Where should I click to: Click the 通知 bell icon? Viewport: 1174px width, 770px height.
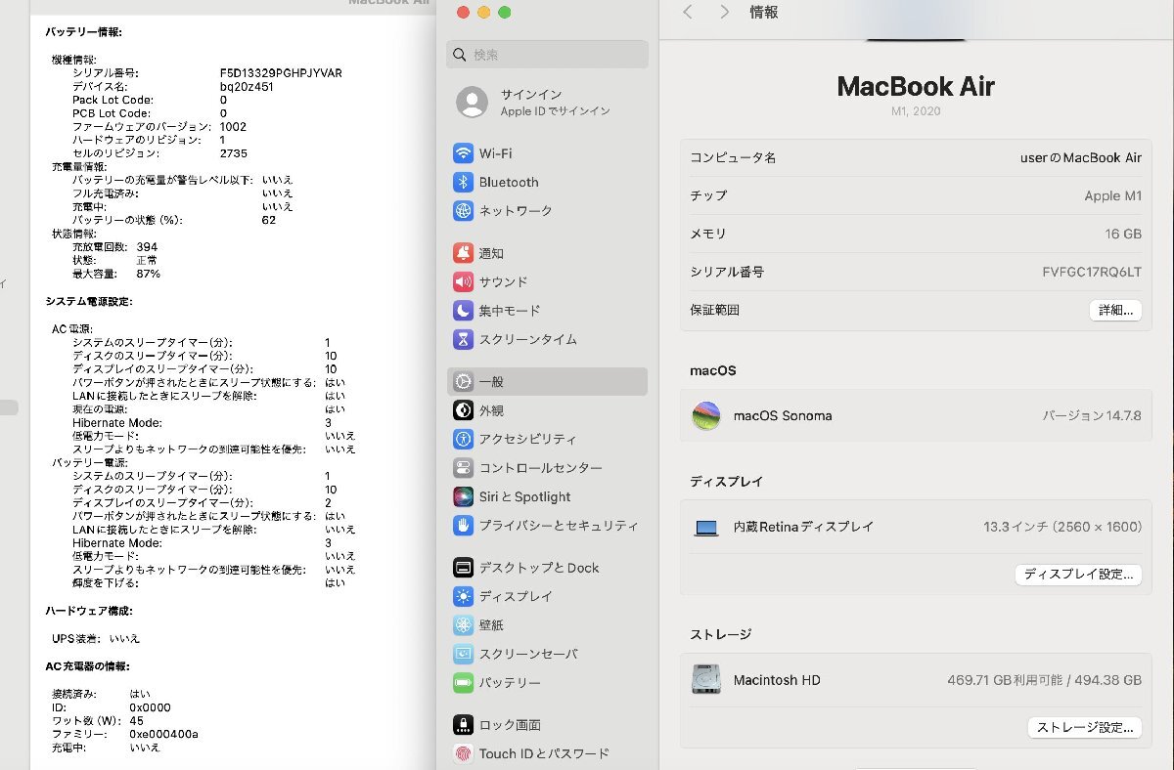pos(463,254)
